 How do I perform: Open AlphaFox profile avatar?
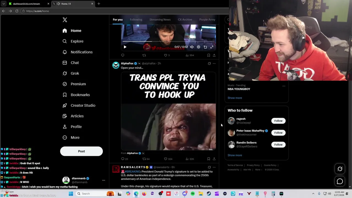(x=116, y=65)
